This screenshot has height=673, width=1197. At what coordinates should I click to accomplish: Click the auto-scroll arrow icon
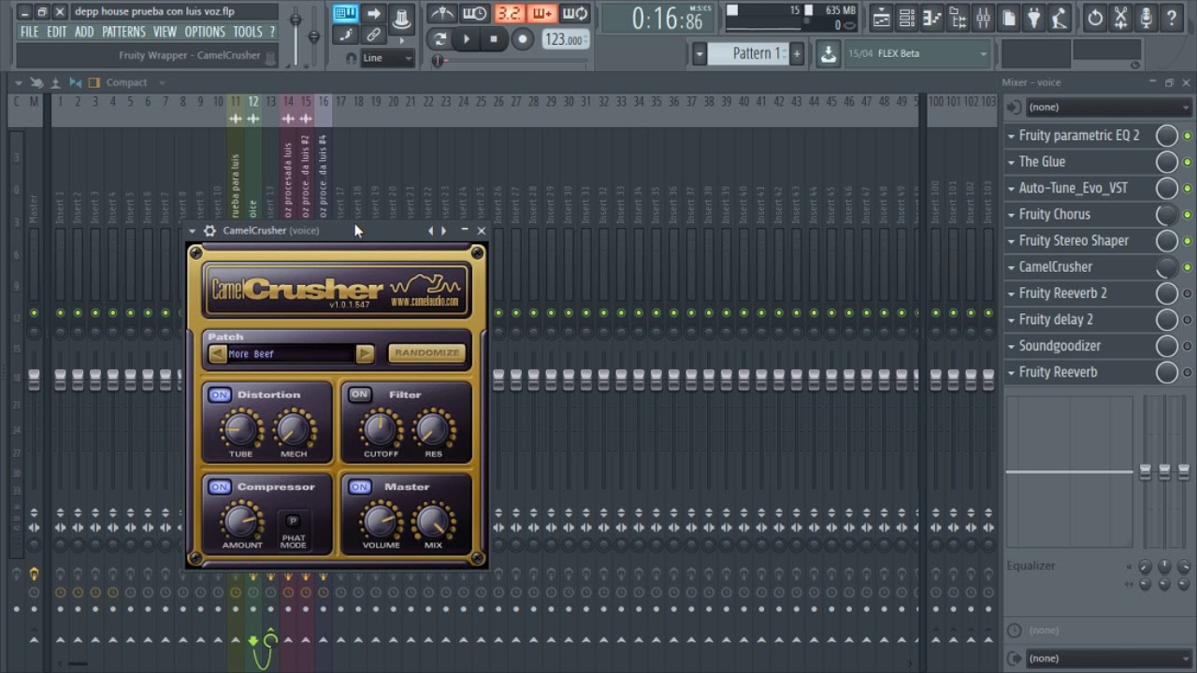click(x=373, y=13)
